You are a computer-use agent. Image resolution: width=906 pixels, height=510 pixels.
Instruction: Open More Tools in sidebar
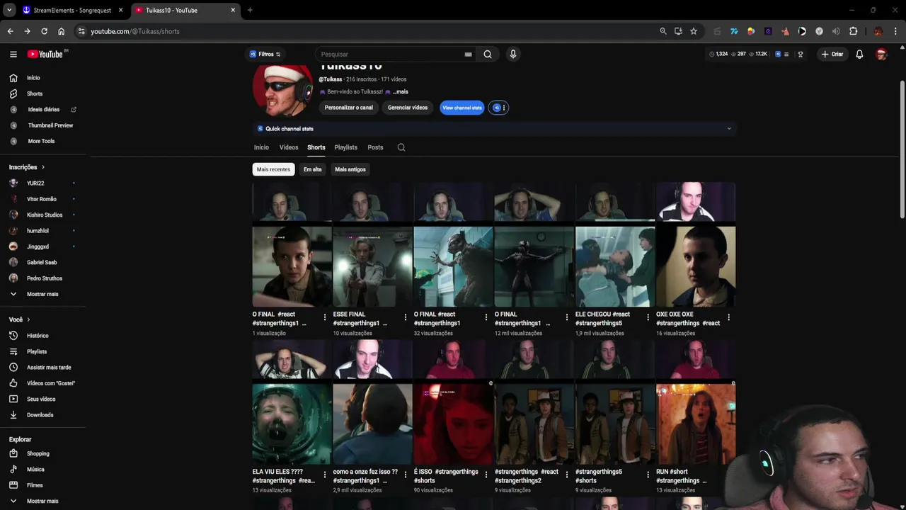pos(41,141)
